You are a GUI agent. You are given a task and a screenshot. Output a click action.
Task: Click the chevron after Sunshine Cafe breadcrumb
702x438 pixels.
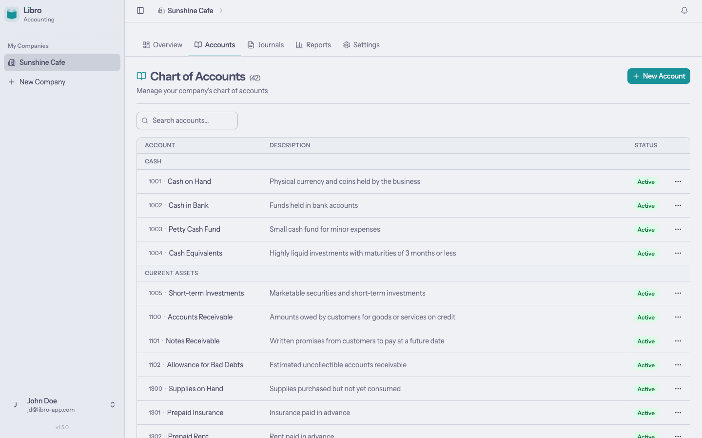click(x=221, y=10)
